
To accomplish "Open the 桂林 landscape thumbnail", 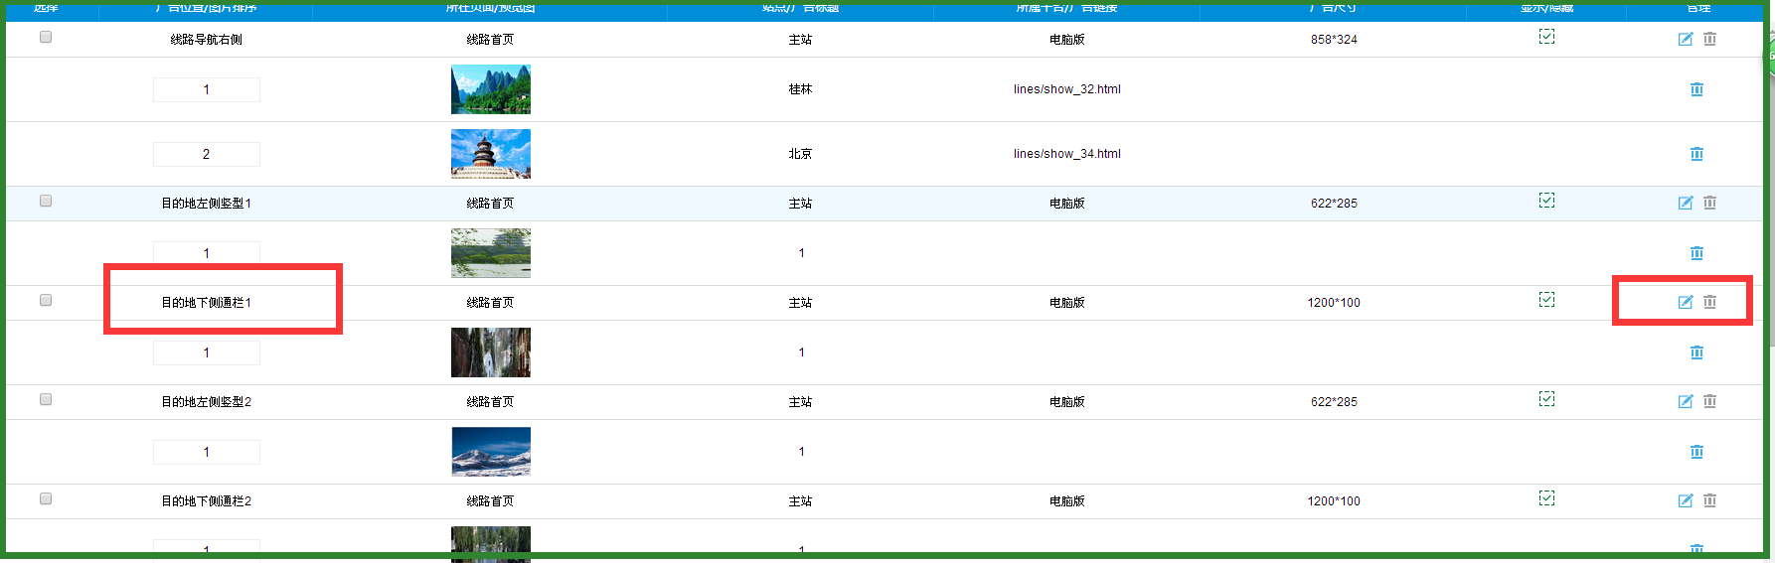I will (x=490, y=89).
